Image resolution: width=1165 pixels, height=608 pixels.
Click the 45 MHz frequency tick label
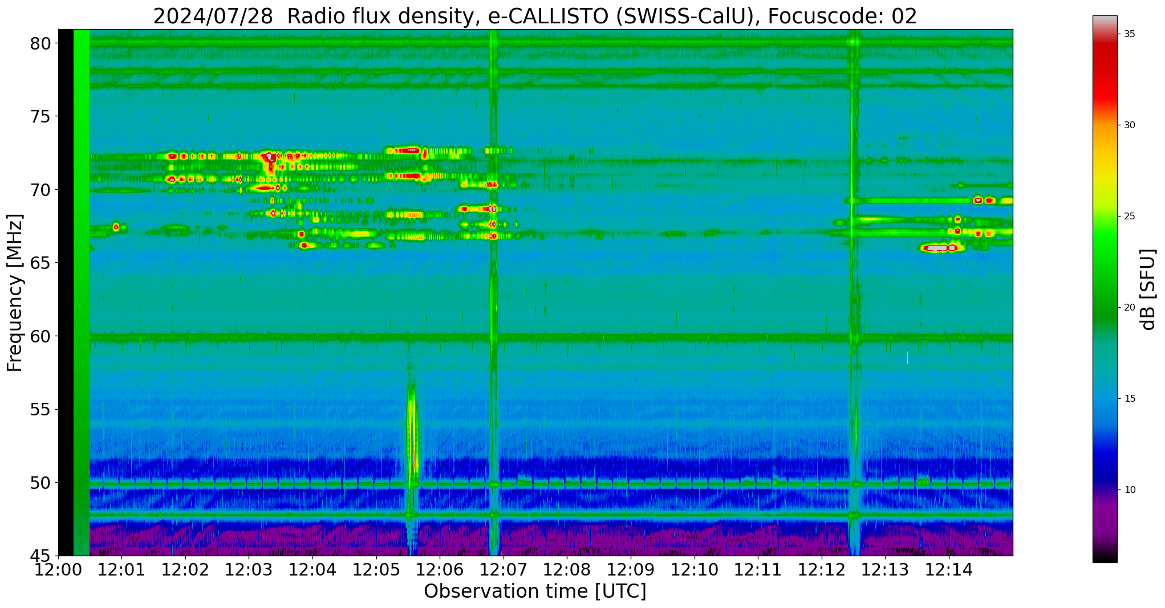click(40, 556)
